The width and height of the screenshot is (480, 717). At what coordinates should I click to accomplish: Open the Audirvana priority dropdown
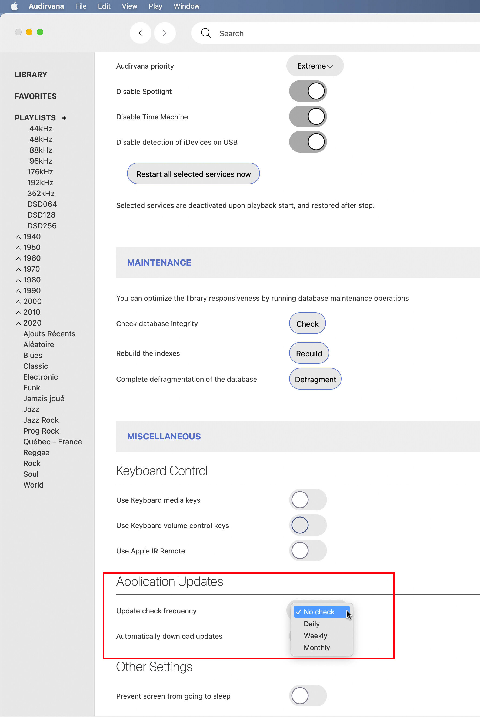click(x=315, y=66)
